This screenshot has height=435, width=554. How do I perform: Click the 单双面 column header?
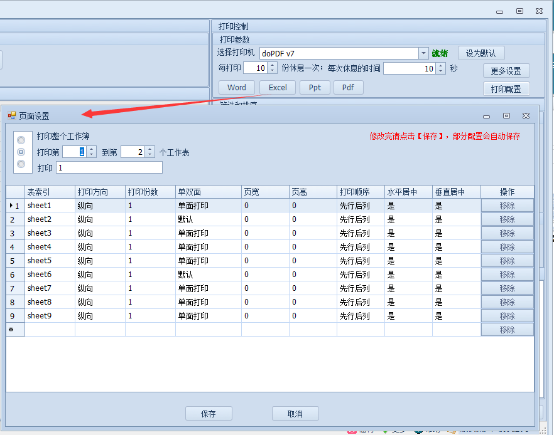209,192
